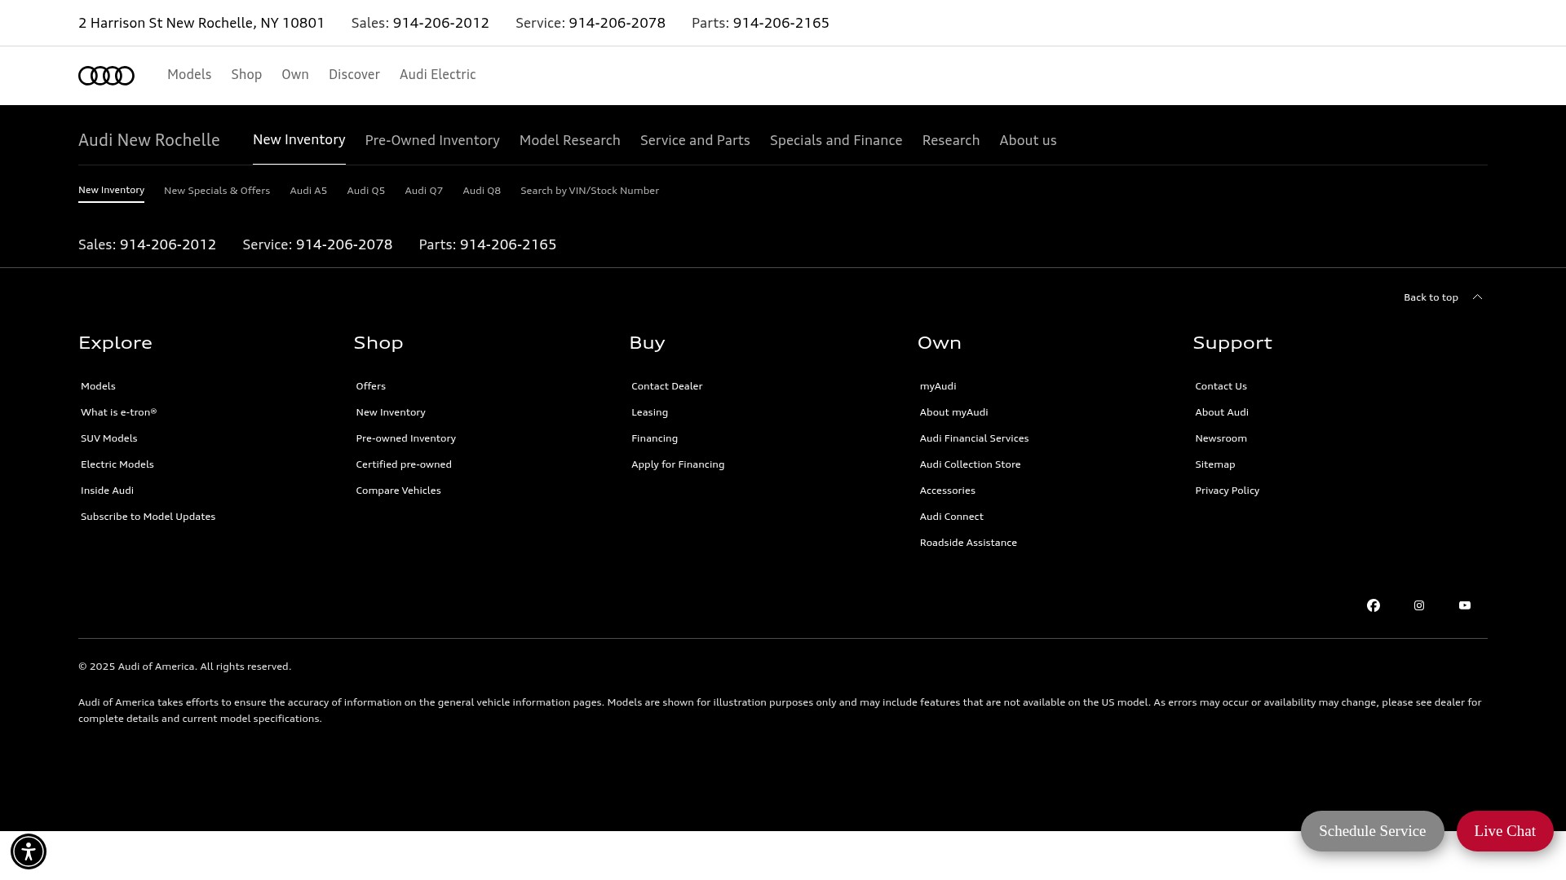Viewport: 1566px width, 880px height.
Task: Open the YouTube social icon
Action: [1465, 605]
